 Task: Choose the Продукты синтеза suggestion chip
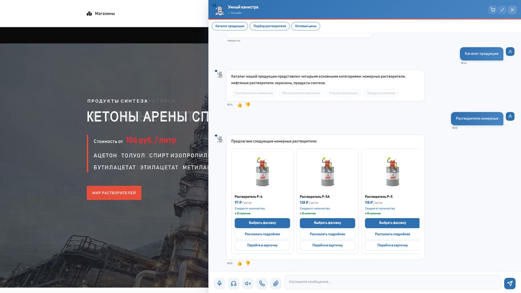click(x=381, y=93)
